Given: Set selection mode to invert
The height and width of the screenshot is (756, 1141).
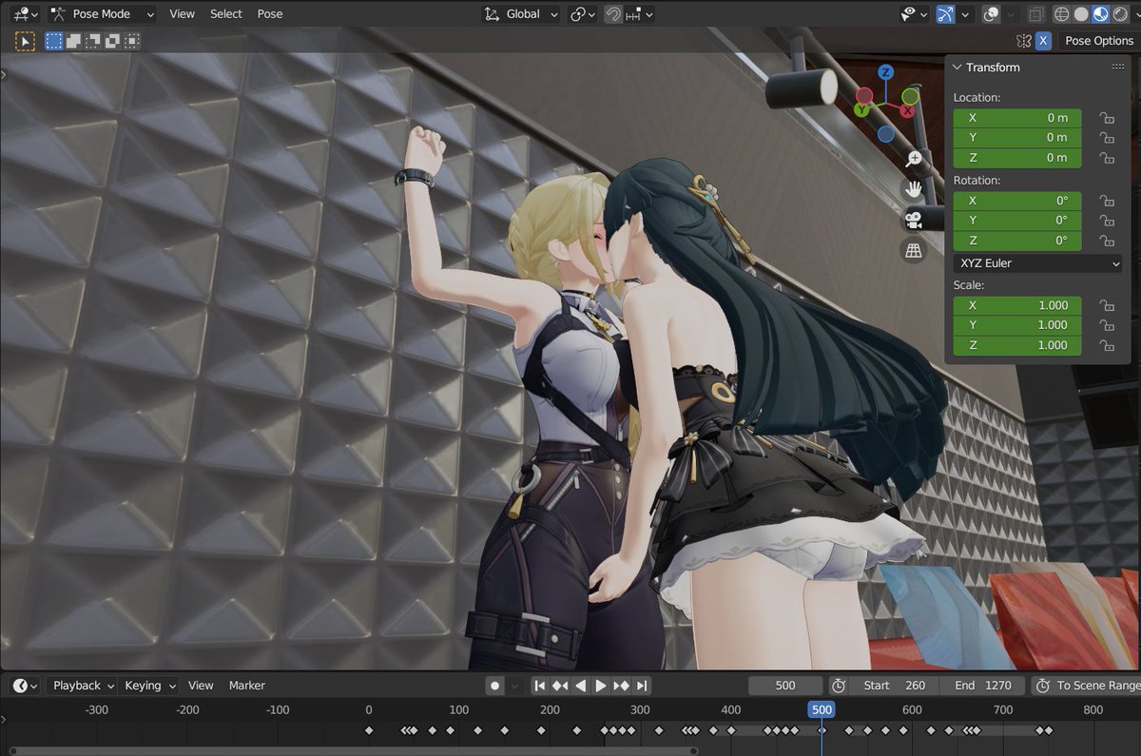Looking at the screenshot, I should tap(112, 41).
